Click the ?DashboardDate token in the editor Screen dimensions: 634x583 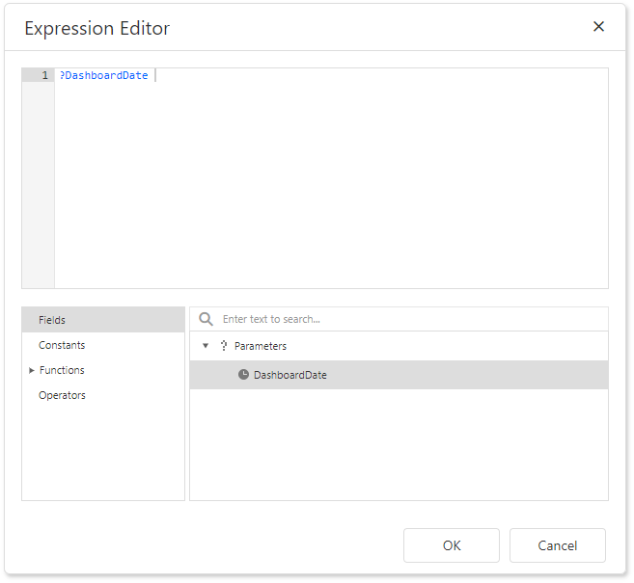[104, 75]
